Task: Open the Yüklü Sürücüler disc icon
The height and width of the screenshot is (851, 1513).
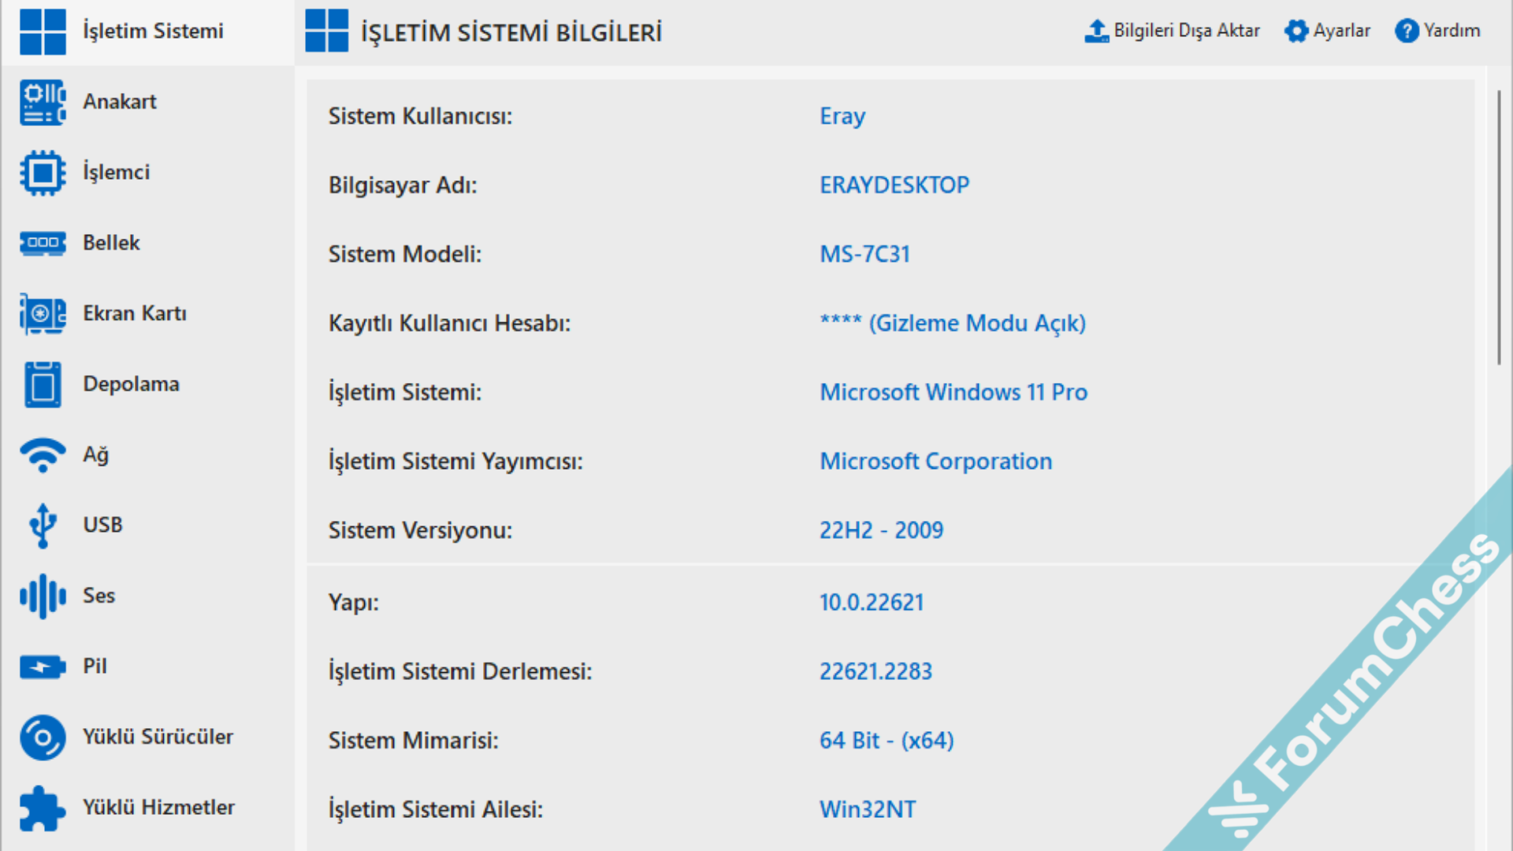Action: tap(43, 738)
